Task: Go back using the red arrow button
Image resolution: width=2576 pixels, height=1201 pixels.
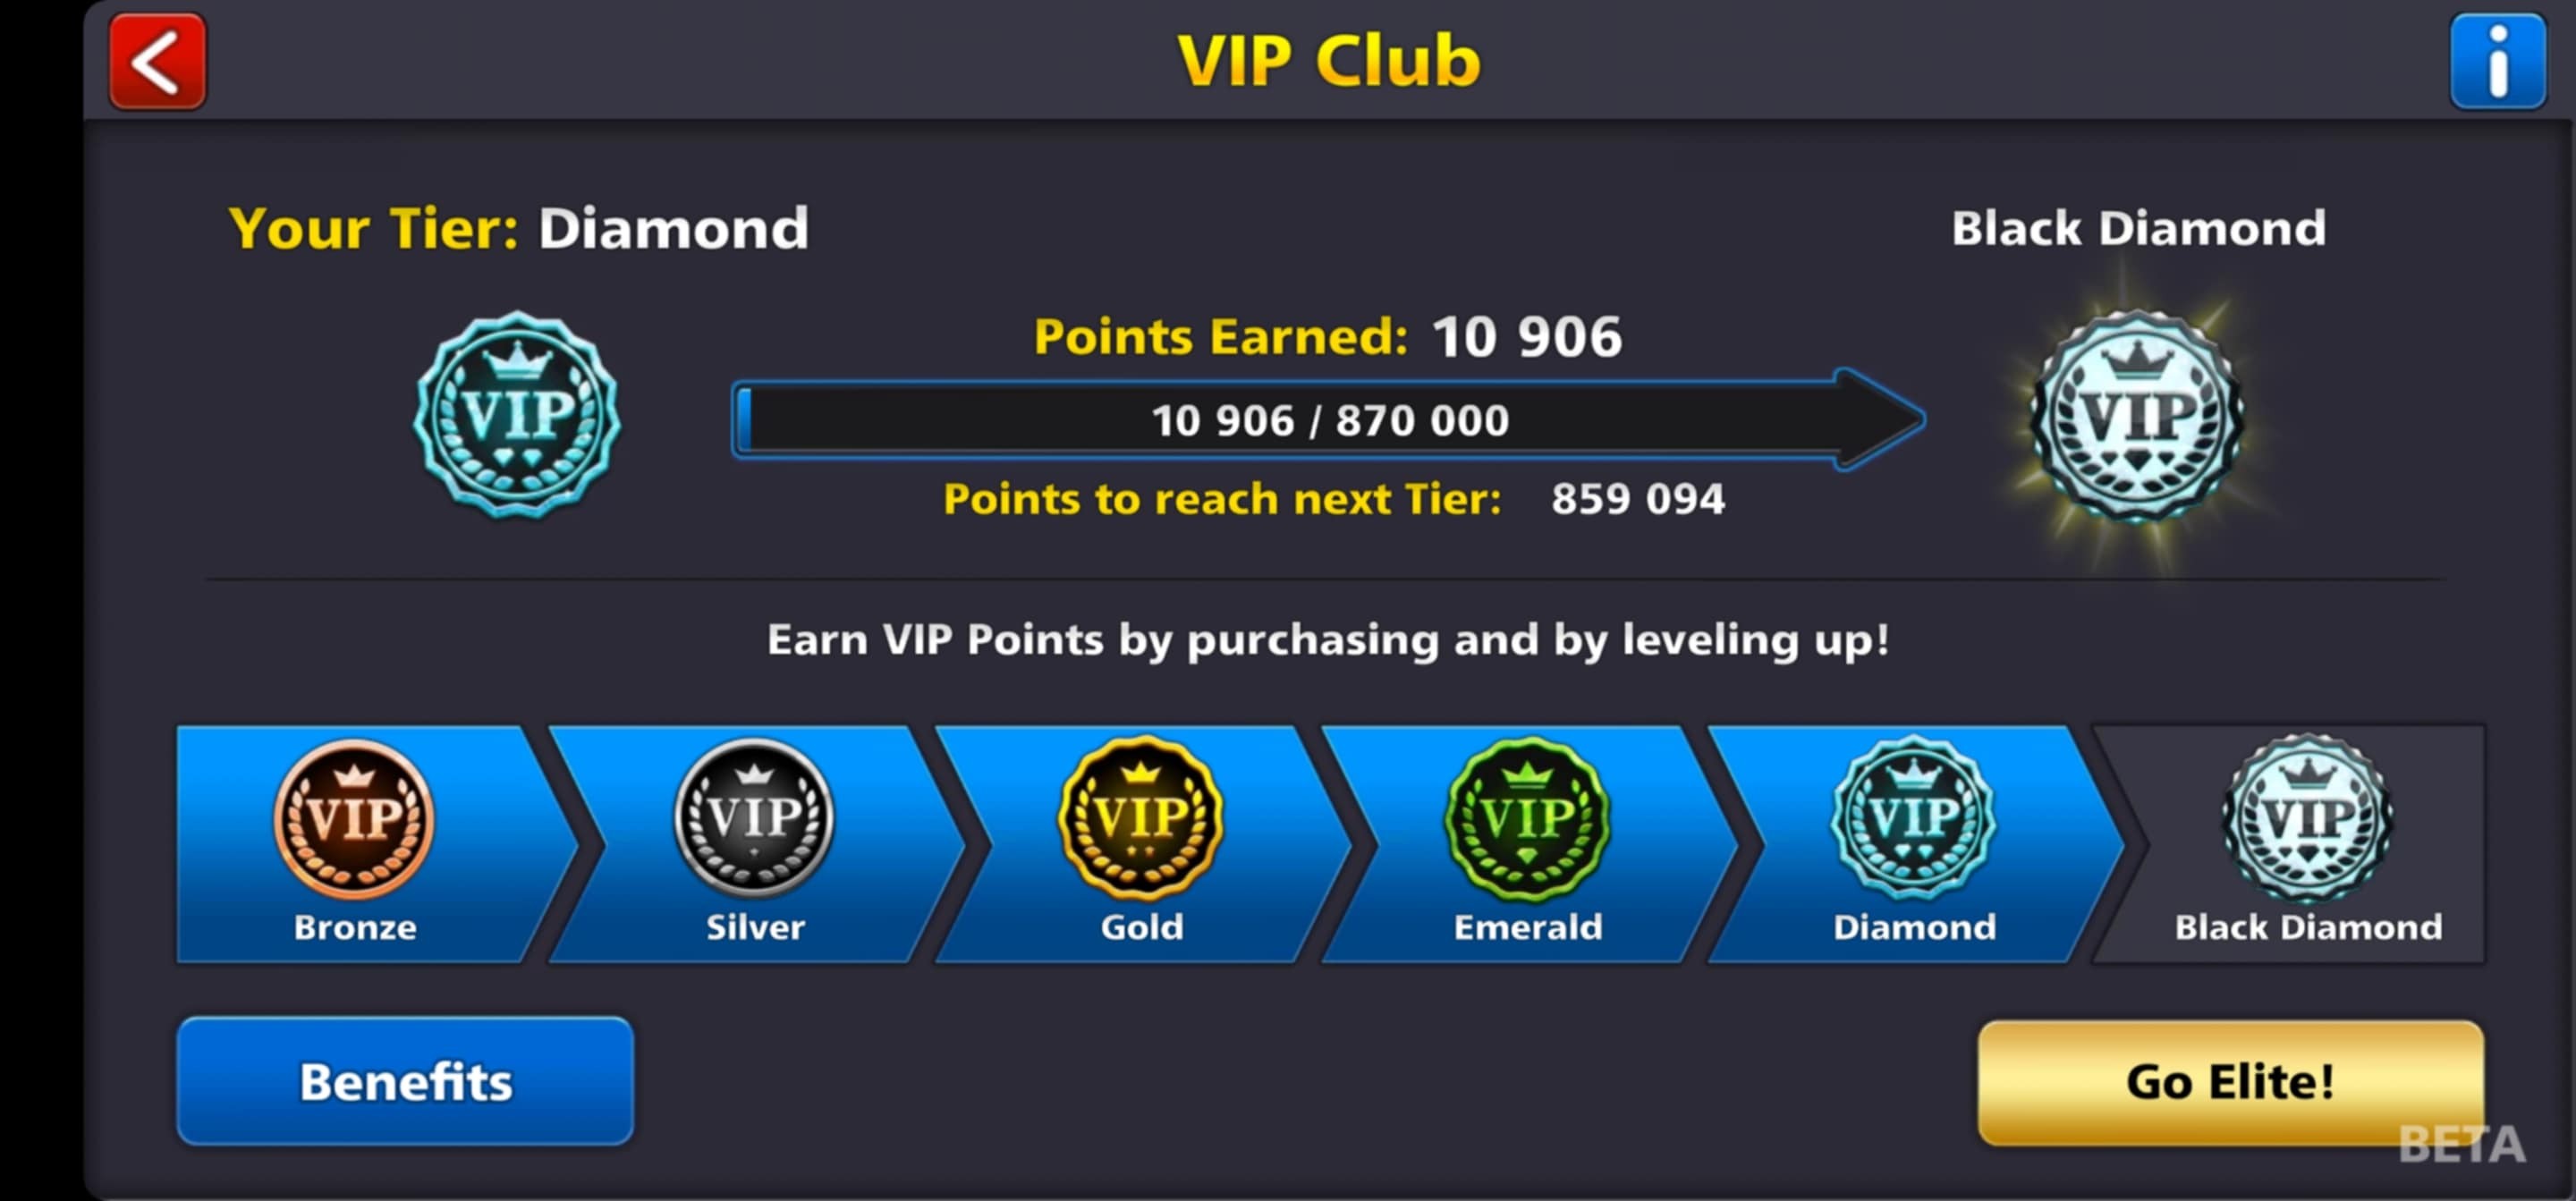Action: 157,61
